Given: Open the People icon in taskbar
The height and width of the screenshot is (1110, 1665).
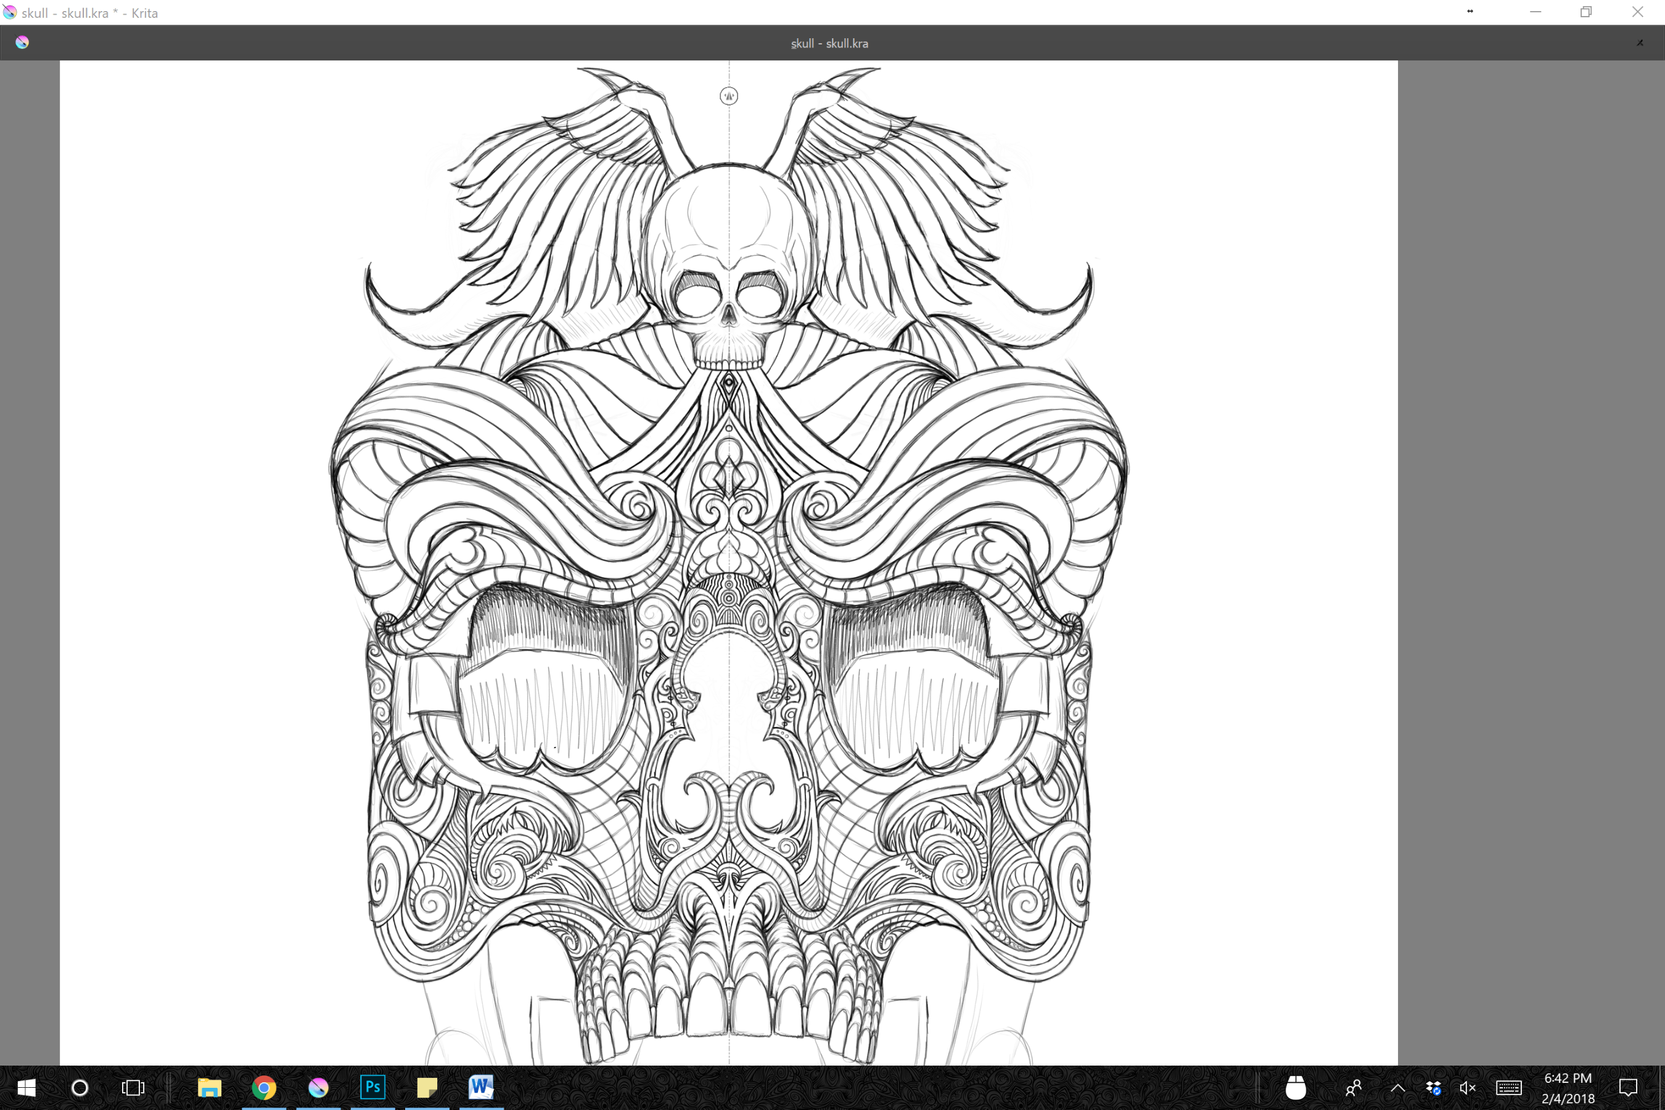Looking at the screenshot, I should click(1354, 1087).
